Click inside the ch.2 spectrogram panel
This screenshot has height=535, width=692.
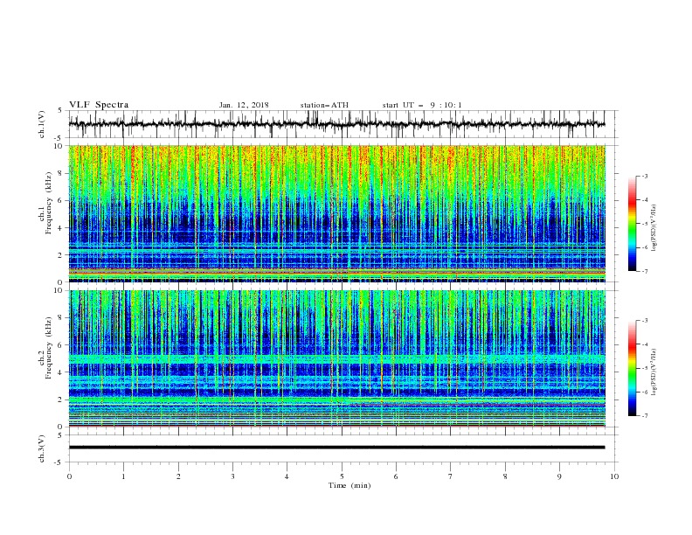coord(337,358)
